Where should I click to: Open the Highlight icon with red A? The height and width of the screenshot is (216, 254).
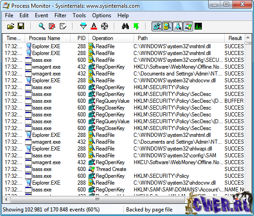pos(94,26)
